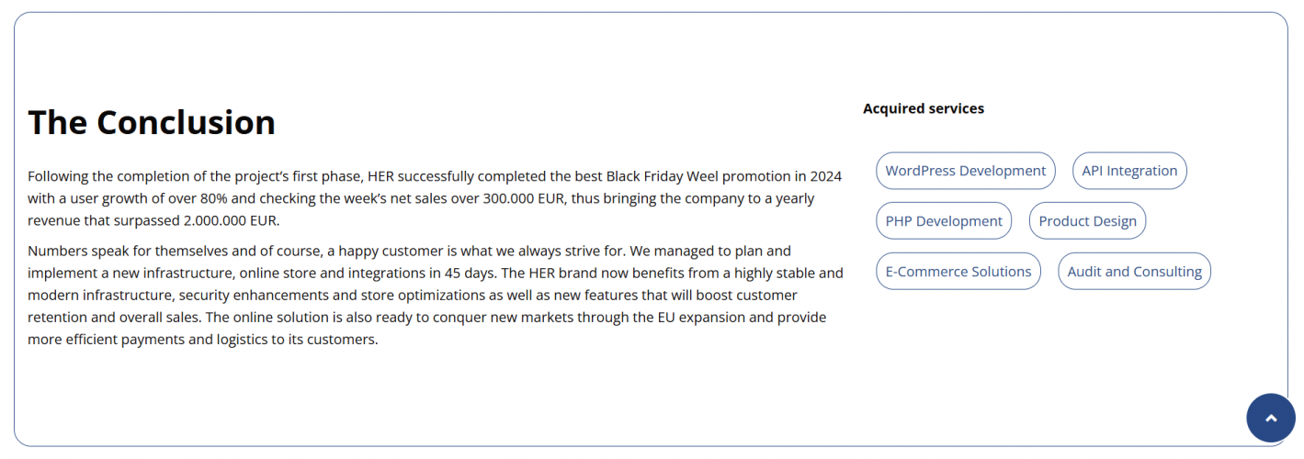Select the Audit and Consulting tag
Screen dimensions: 1304x459
[x=1134, y=272]
